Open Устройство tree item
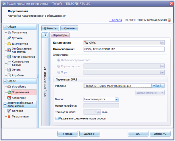The image size is (175, 141). point(19,87)
